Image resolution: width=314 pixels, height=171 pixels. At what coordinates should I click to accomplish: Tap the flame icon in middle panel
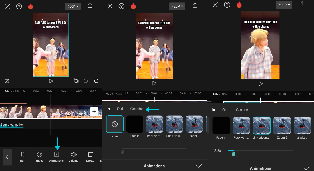pos(133,6)
